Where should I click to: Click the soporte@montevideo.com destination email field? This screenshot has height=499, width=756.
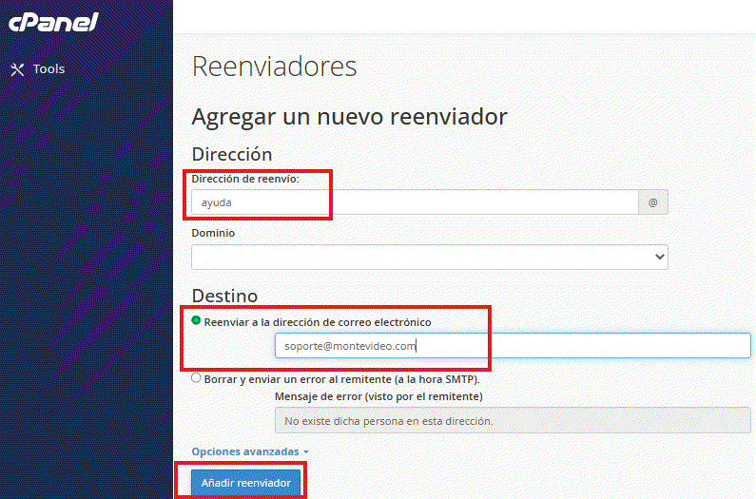[512, 346]
